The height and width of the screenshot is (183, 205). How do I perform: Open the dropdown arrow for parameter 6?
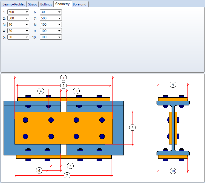tap(59, 12)
